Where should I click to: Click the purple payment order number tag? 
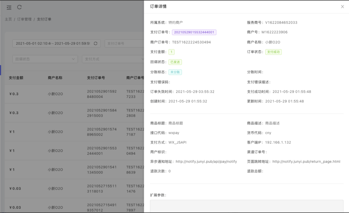pyautogui.click(x=194, y=32)
